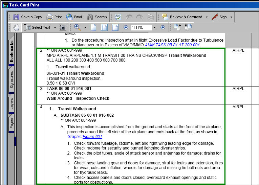Open the Sign dropdown arrow

point(231,17)
